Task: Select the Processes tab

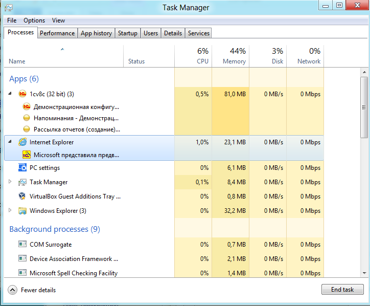Action: (21, 32)
